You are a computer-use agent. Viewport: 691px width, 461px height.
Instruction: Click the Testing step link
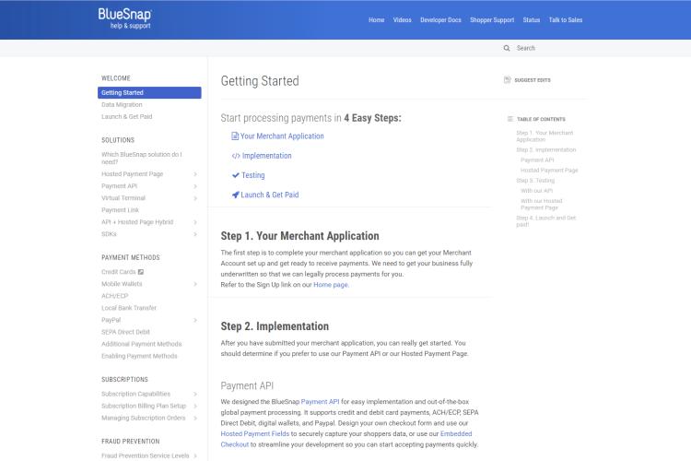[253, 175]
